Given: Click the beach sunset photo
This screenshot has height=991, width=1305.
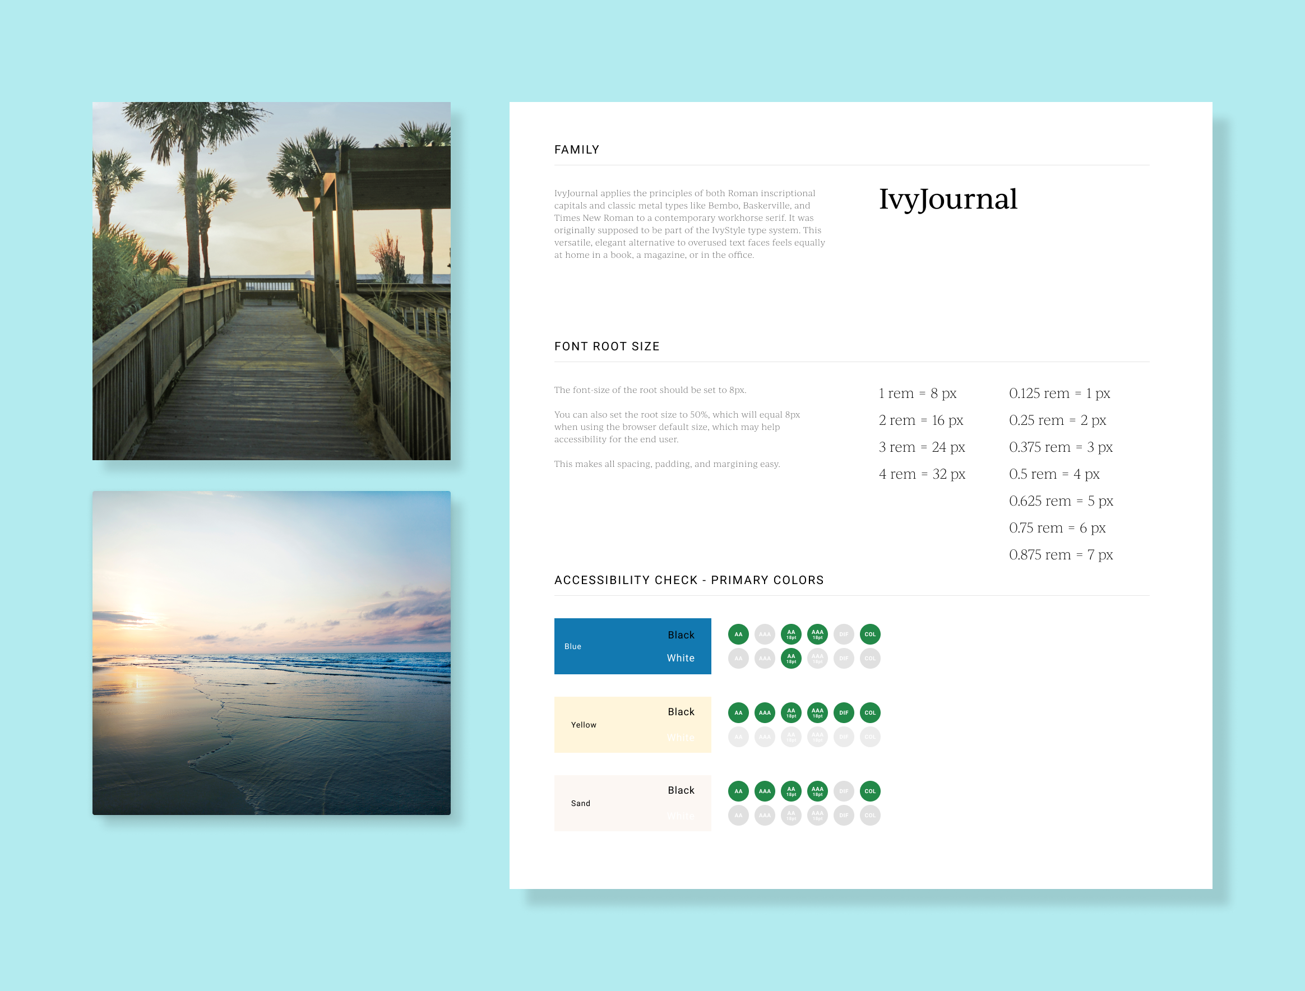Looking at the screenshot, I should (x=271, y=652).
